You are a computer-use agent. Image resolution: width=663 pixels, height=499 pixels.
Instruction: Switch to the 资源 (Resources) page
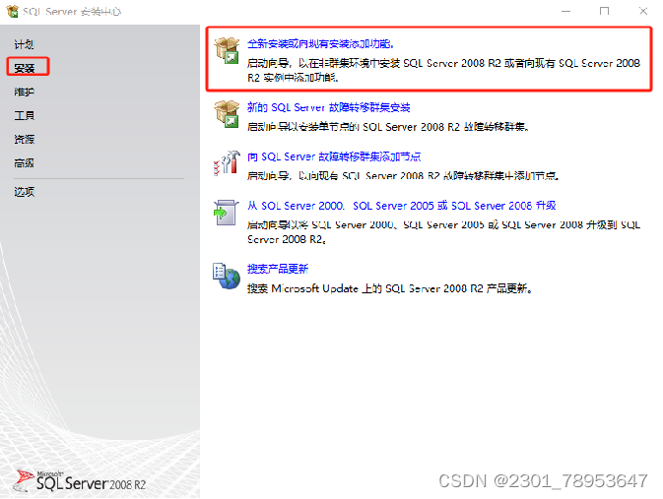tap(24, 139)
